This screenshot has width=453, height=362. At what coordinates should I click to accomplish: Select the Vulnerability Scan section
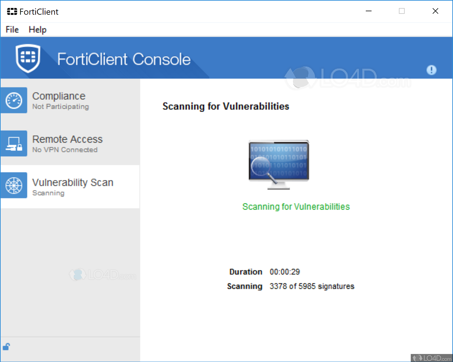click(x=73, y=183)
